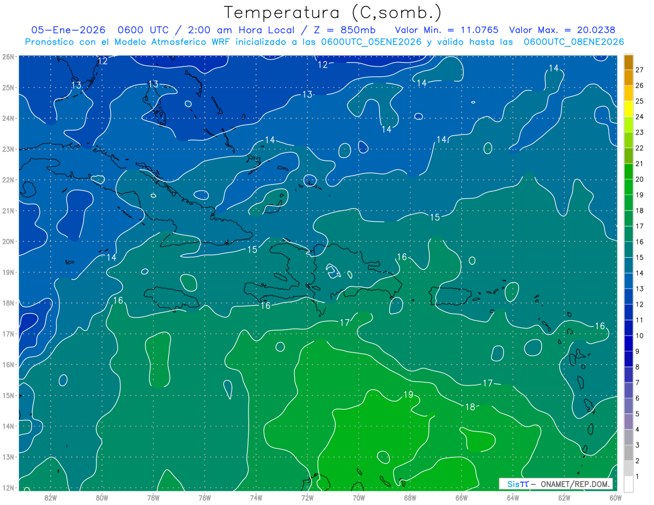Select the "68W" longitude label
654x505 pixels.
(x=410, y=497)
